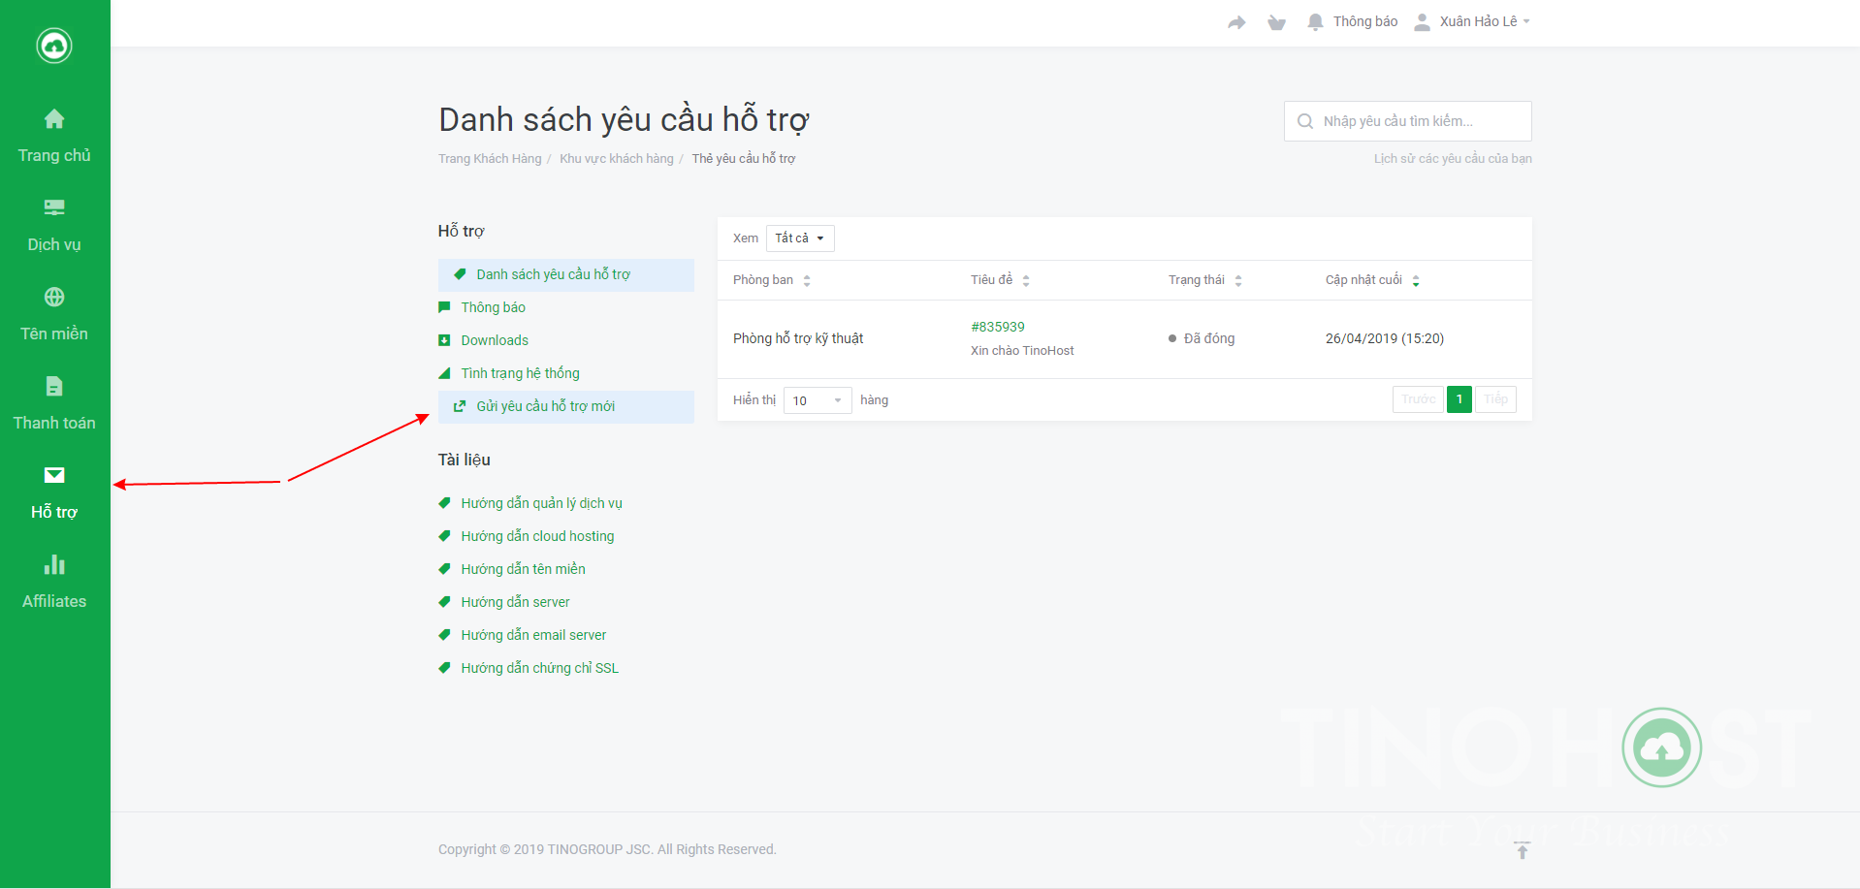
Task: Open the rows-per-page dropdown showing 10
Action: [817, 400]
